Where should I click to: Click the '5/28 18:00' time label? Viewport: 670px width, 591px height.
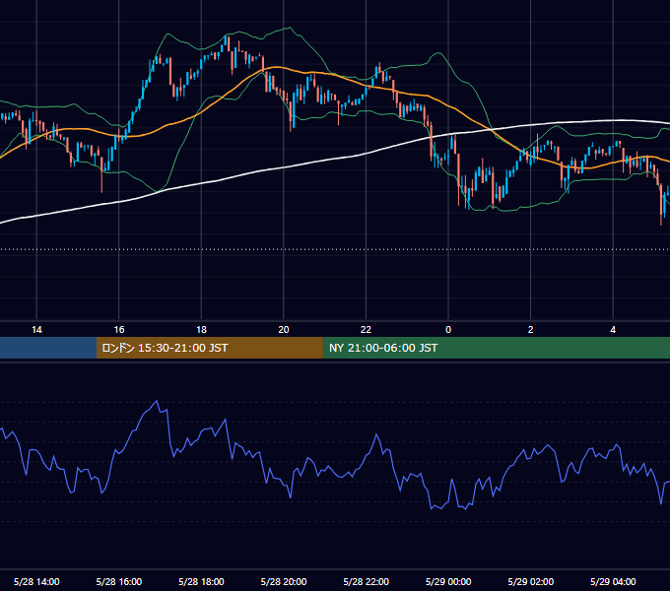point(201,581)
